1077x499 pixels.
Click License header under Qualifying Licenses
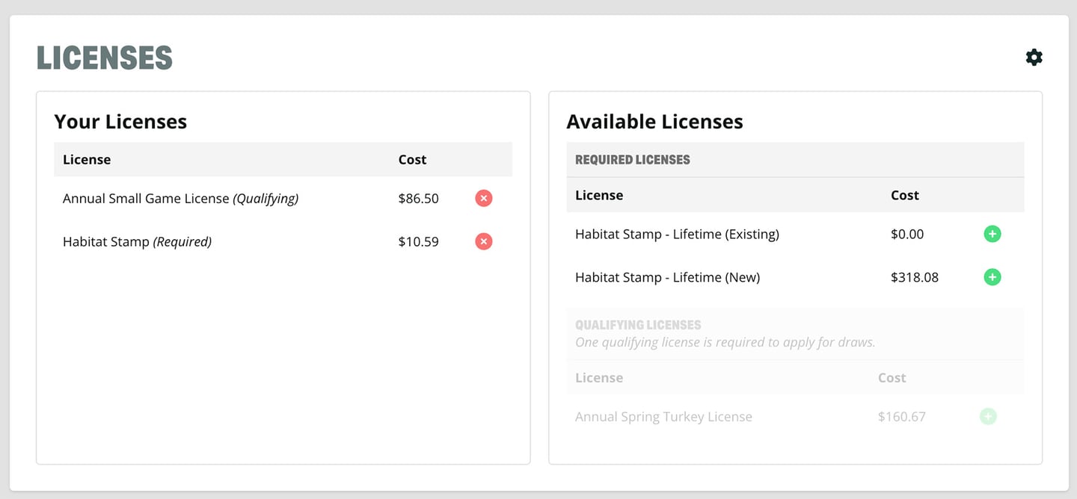click(x=599, y=378)
